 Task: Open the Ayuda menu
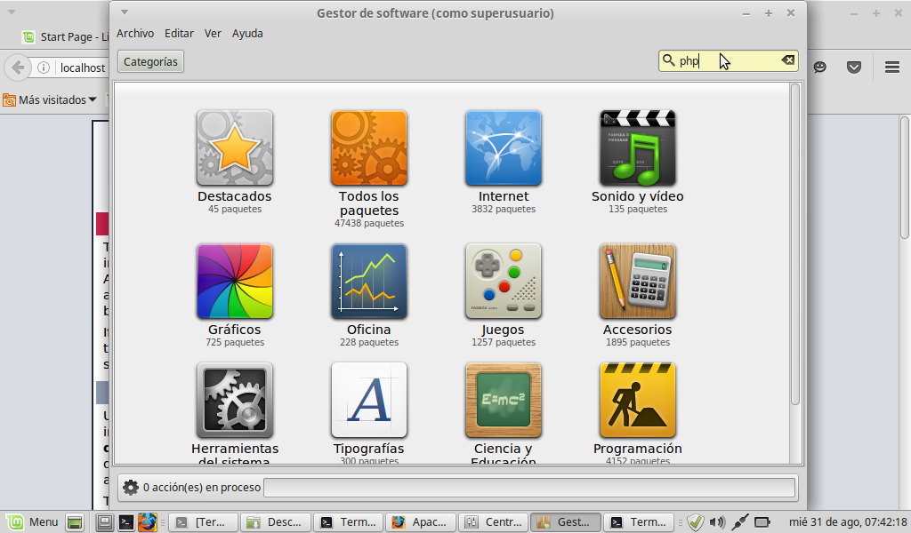pos(247,34)
